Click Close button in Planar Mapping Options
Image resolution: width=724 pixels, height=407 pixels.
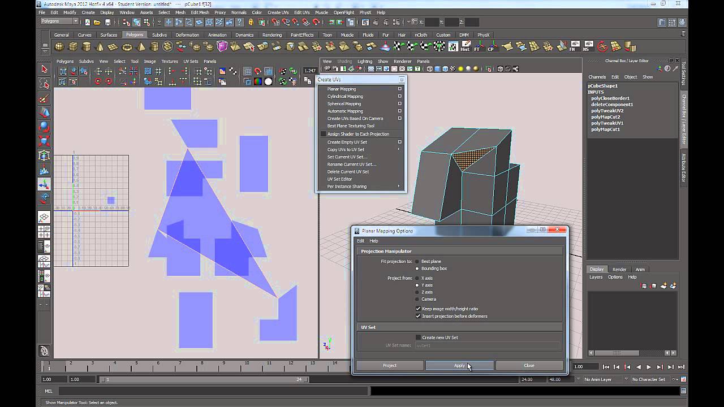pos(529,365)
